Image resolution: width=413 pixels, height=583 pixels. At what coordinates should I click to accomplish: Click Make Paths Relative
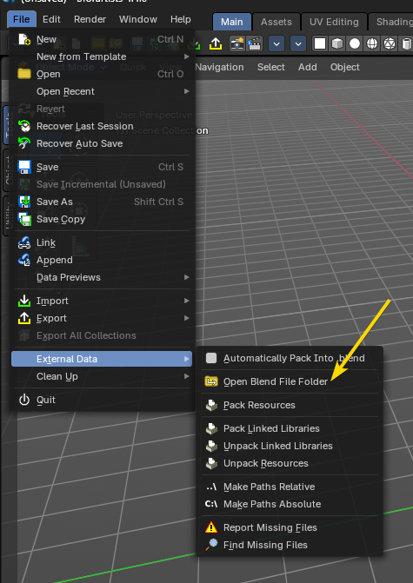click(x=290, y=487)
